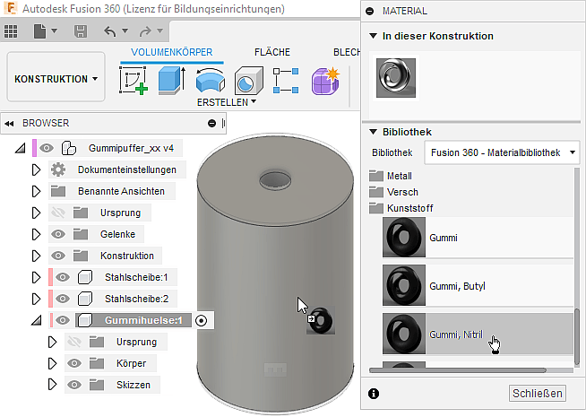The width and height of the screenshot is (586, 417).
Task: Open the Fusion 360 Materialbibliothek dropdown
Action: pyautogui.click(x=502, y=152)
